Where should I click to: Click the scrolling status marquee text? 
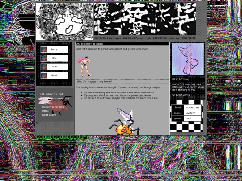(x=145, y=38)
